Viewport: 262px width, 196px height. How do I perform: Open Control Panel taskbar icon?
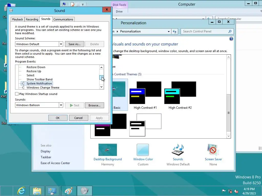pyautogui.click(x=52, y=191)
